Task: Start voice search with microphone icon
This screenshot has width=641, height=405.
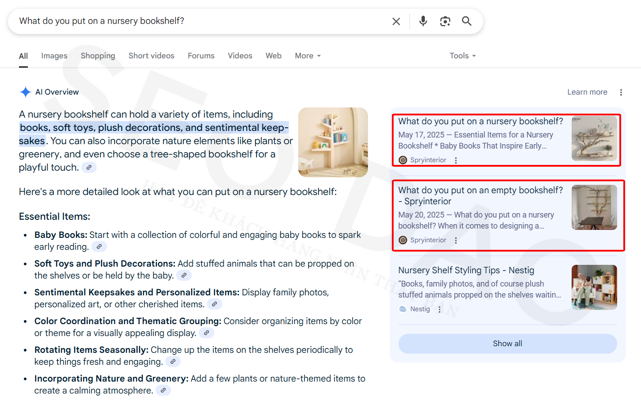Action: click(x=423, y=21)
